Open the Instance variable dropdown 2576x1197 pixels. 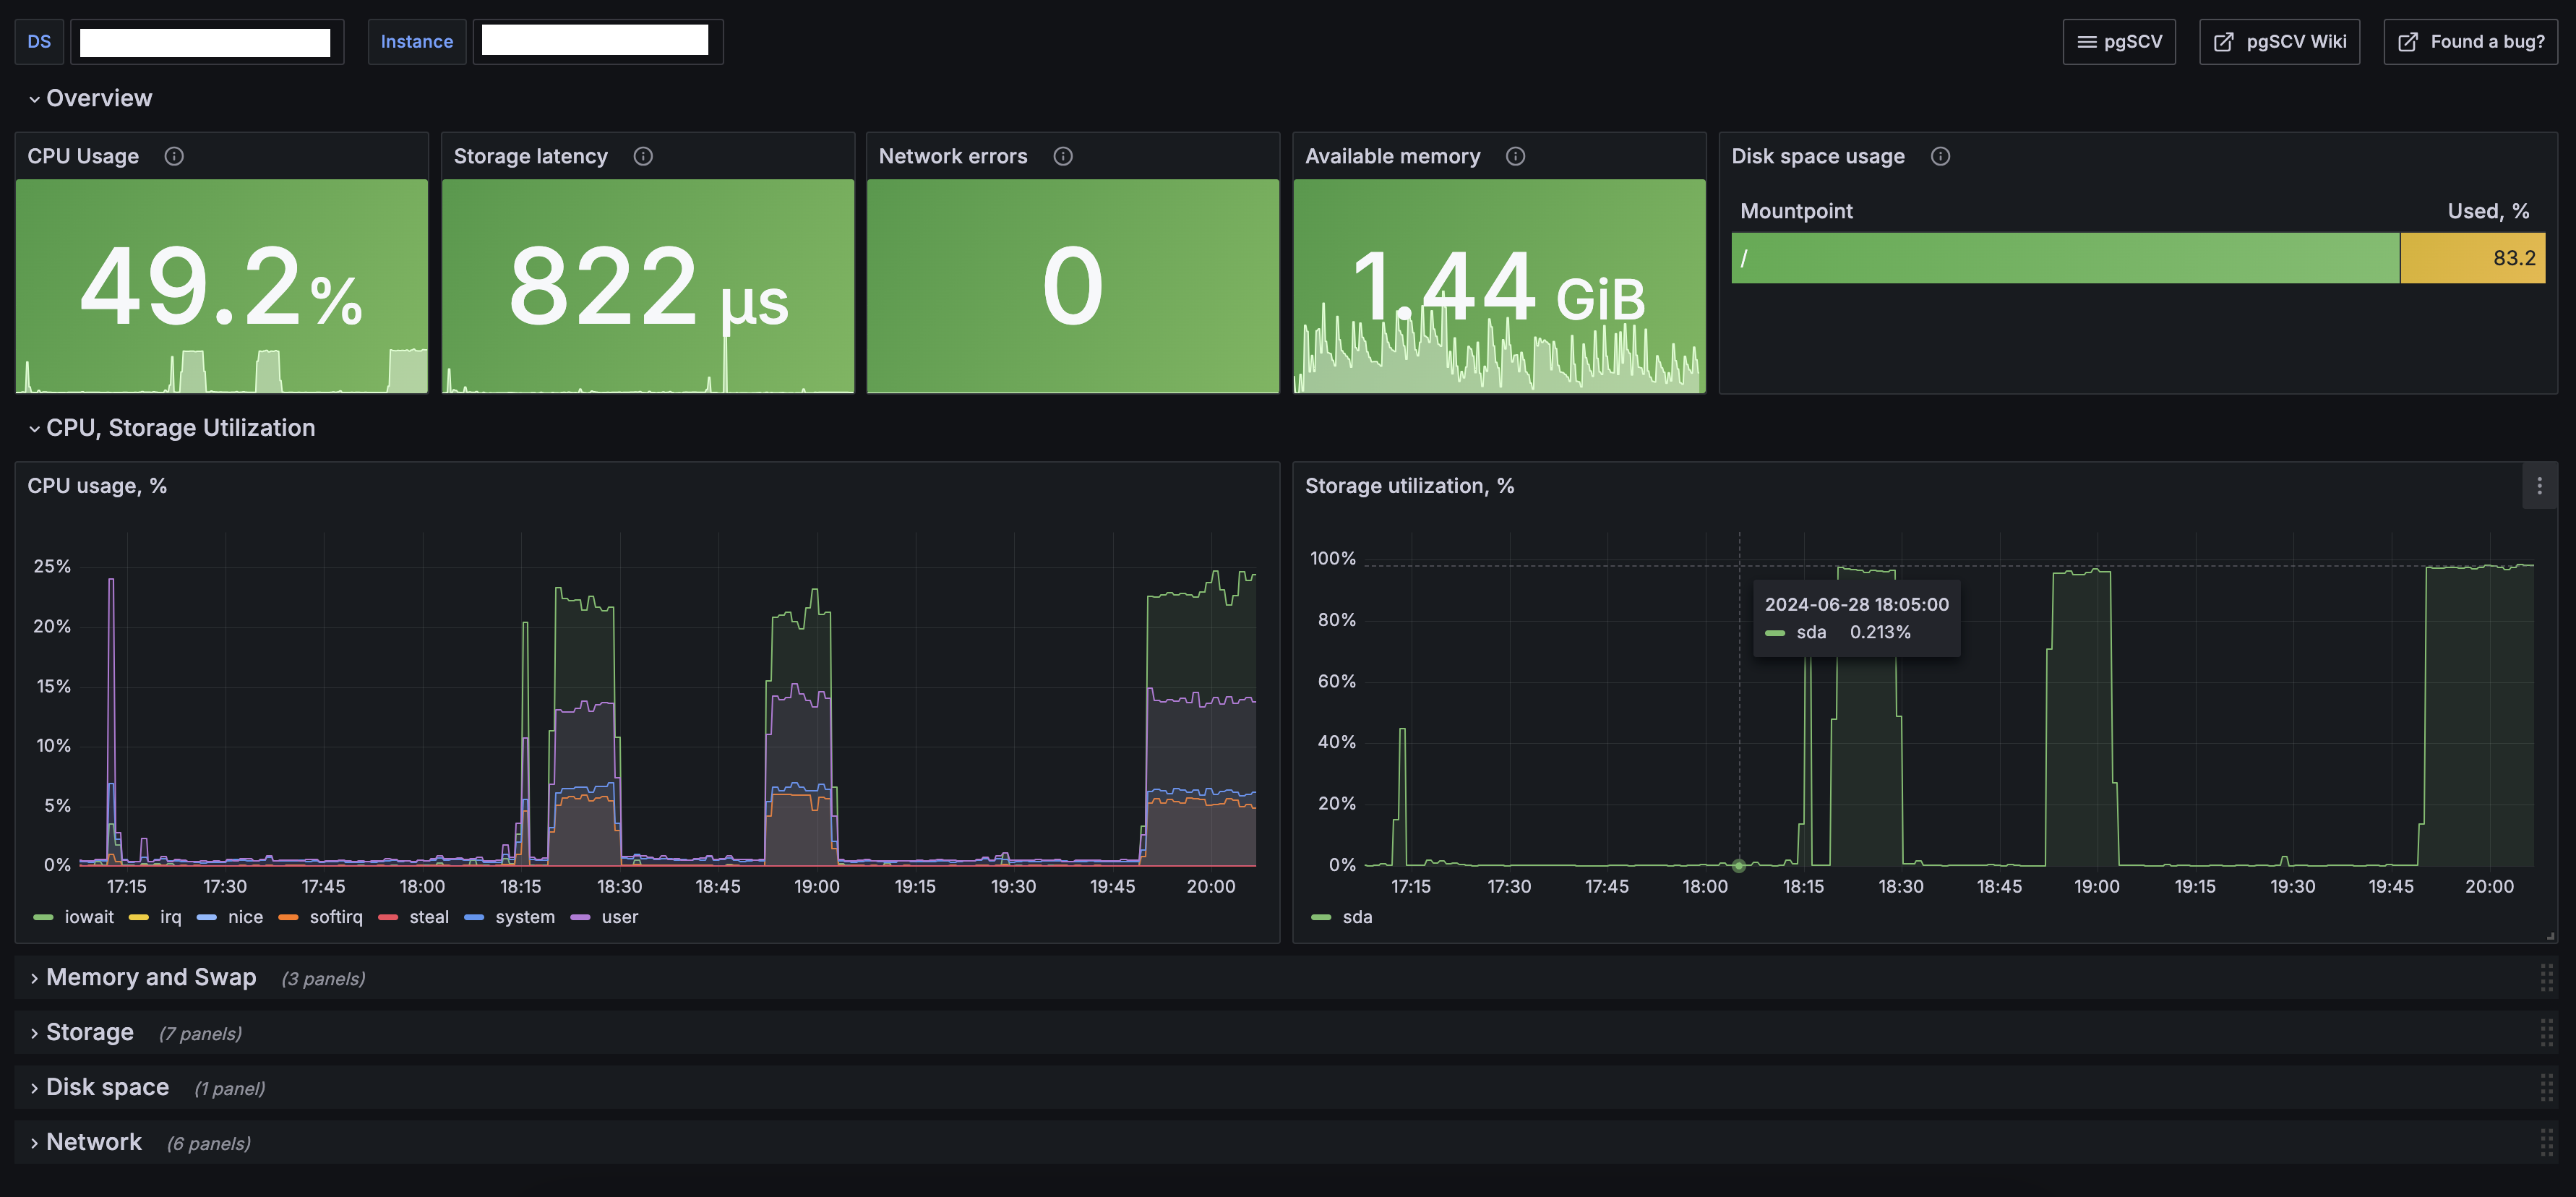(x=597, y=42)
